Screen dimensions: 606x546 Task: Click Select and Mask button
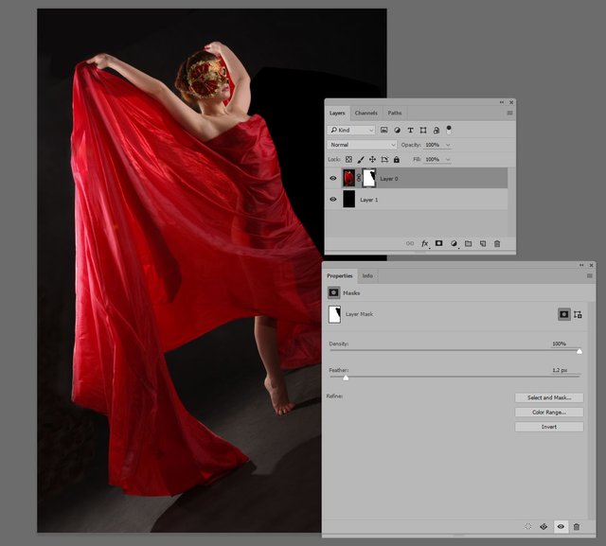(549, 397)
